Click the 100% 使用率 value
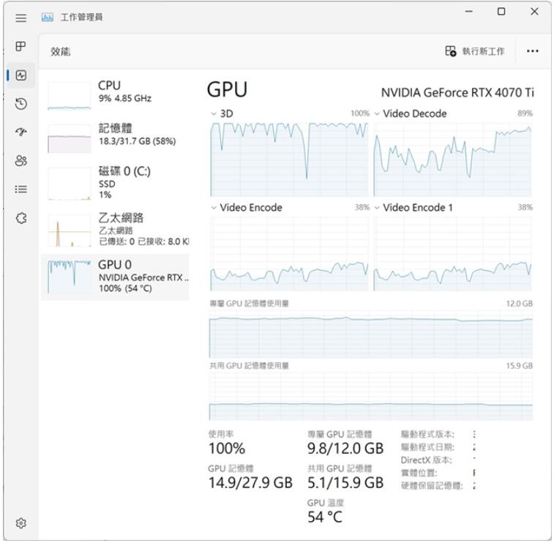 click(x=227, y=449)
